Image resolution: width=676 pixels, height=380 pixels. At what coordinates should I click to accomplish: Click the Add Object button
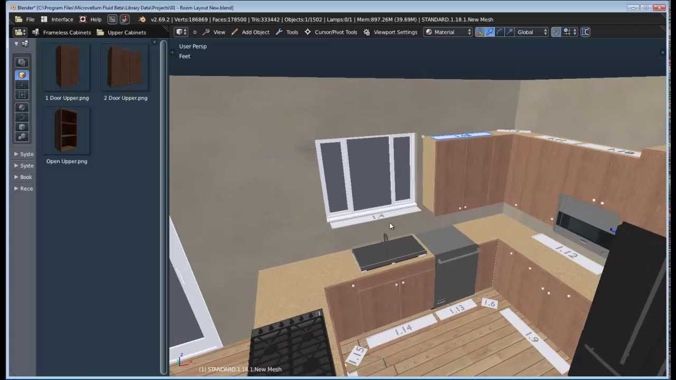point(250,32)
